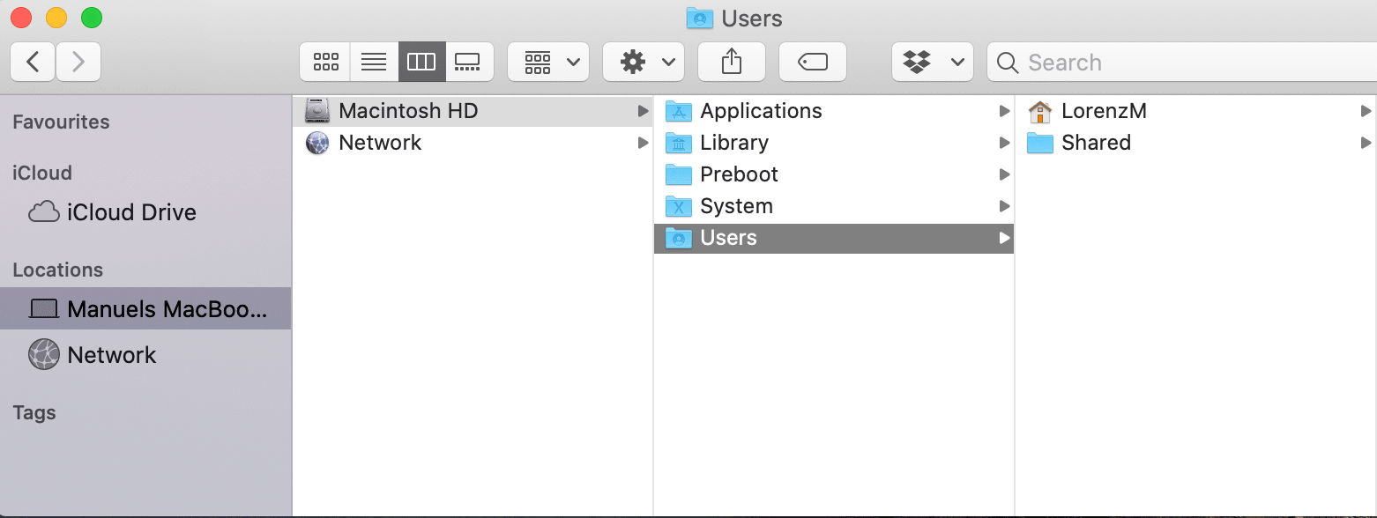Open the item grouping dropdown
This screenshot has height=518, width=1377.
(x=547, y=62)
